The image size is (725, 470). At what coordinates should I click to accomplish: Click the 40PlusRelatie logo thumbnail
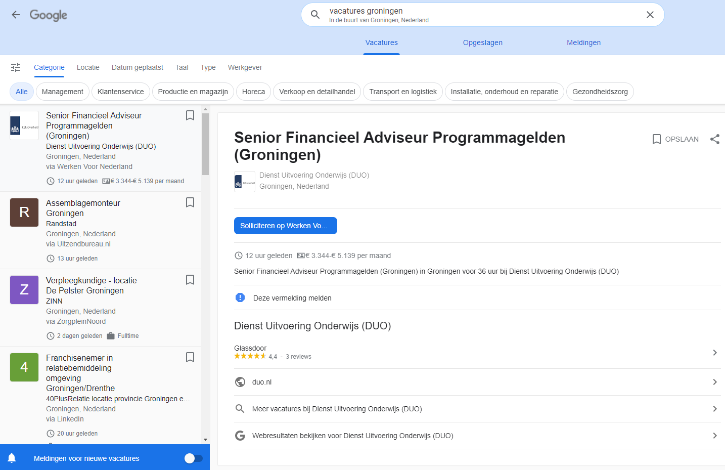[x=24, y=367]
